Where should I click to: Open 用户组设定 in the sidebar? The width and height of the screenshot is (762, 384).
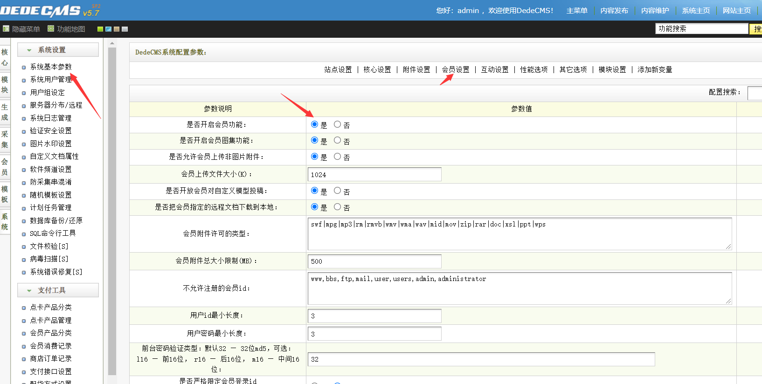[x=47, y=92]
